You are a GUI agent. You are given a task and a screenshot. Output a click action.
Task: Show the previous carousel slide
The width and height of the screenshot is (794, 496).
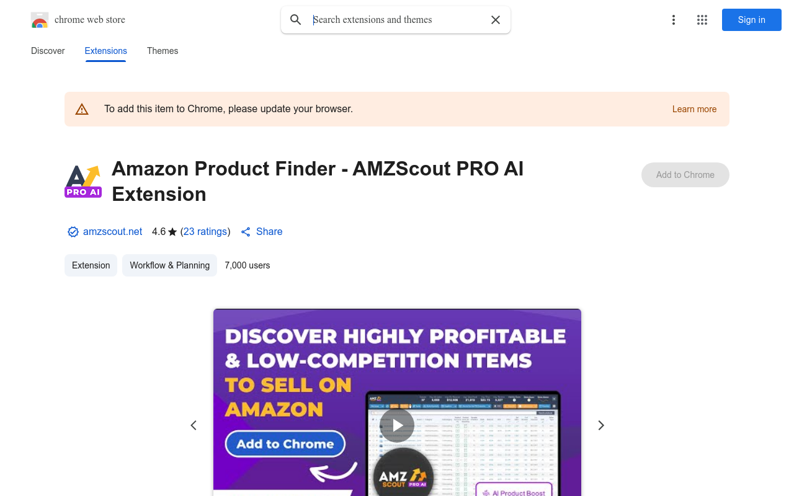[x=194, y=425]
